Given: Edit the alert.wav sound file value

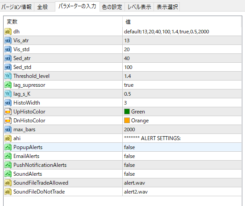Looking at the screenshot, I should [182, 182].
